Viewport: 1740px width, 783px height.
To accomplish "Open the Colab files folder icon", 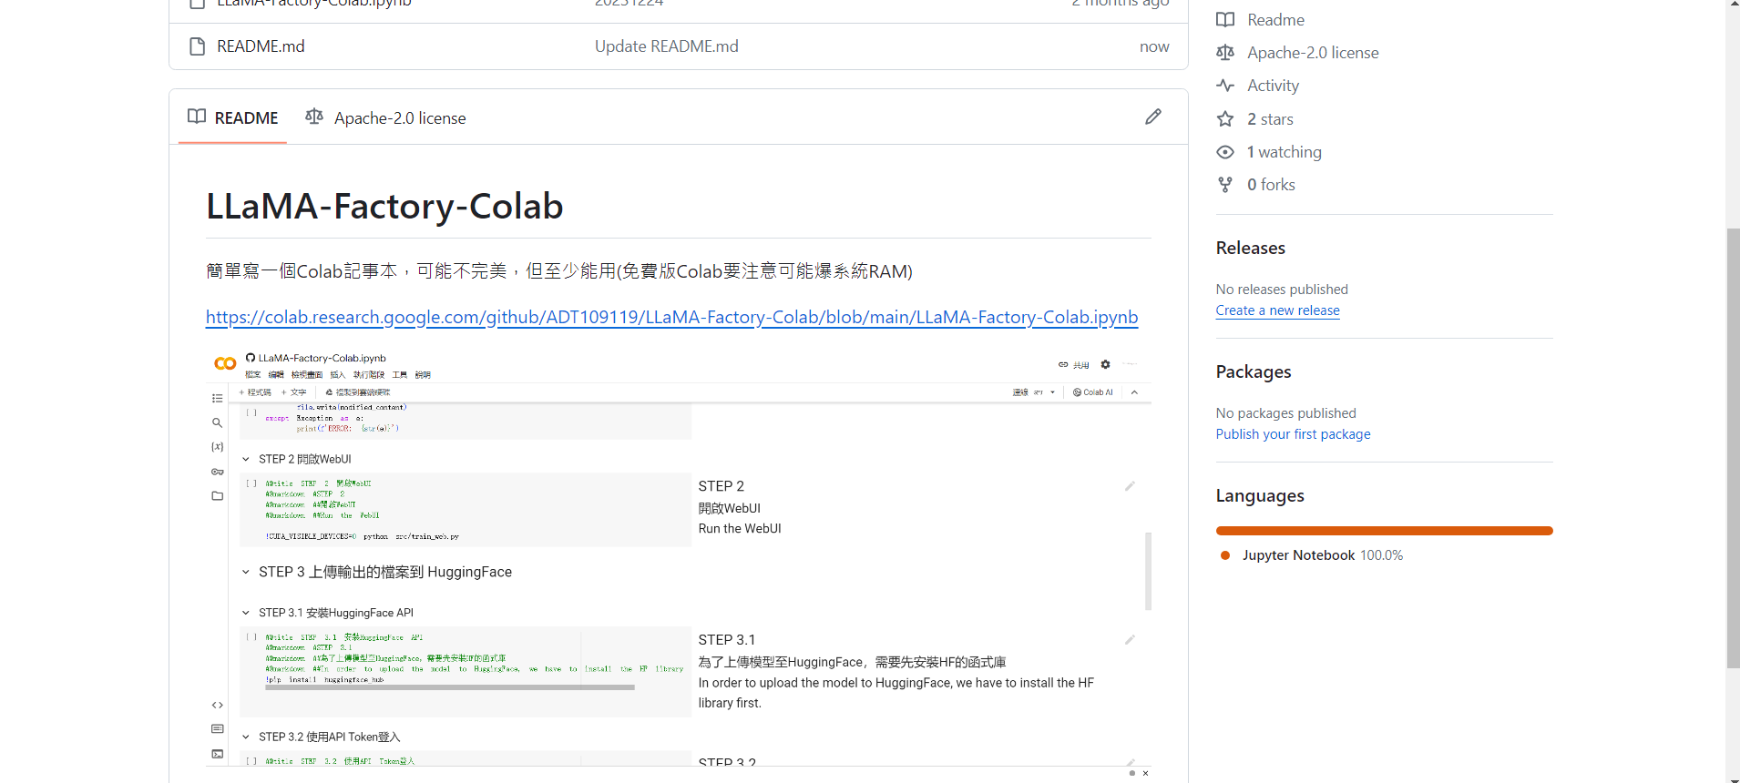I will point(217,496).
